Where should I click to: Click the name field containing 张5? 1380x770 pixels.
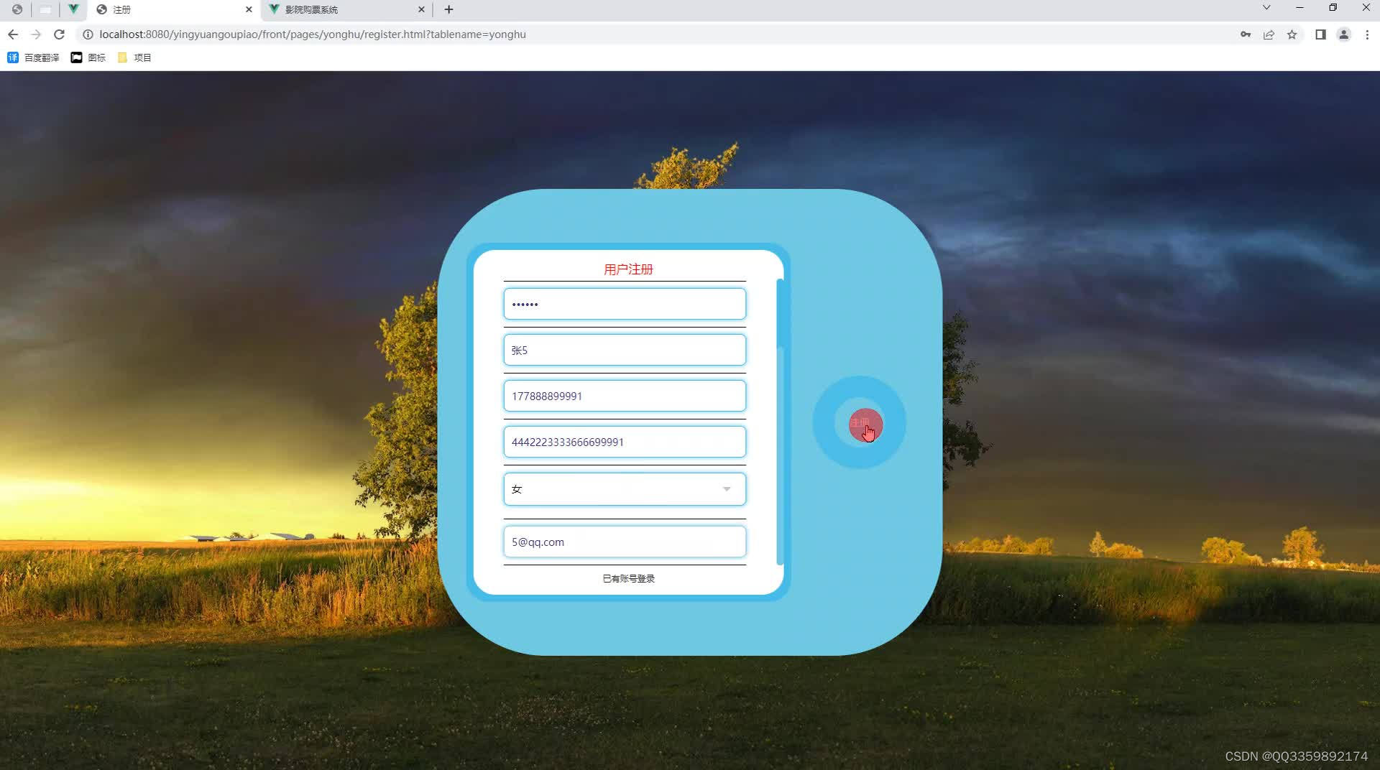625,350
